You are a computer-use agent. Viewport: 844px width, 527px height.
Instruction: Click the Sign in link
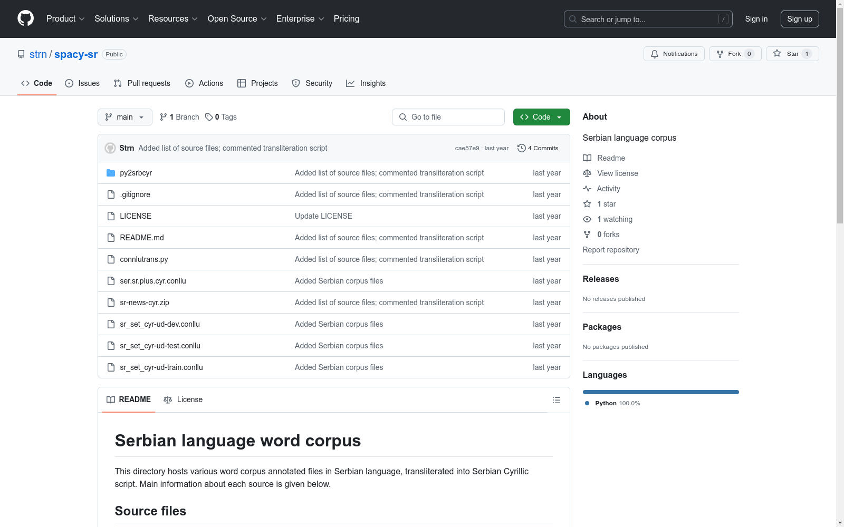pos(756,19)
